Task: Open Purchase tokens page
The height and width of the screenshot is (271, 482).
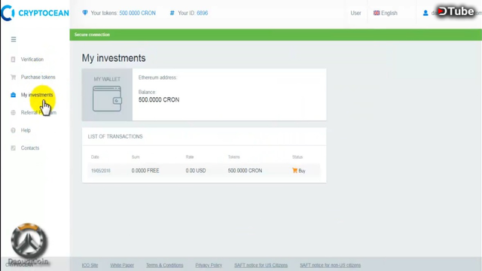Action: [38, 77]
